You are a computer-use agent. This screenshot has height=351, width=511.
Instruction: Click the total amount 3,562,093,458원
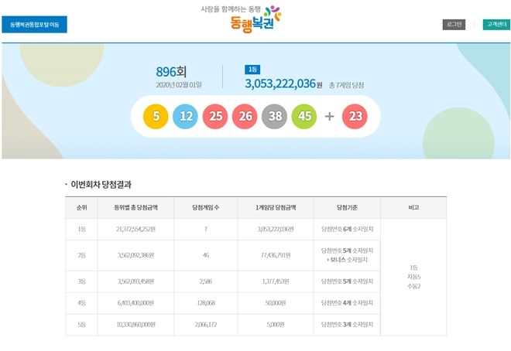tap(136, 281)
